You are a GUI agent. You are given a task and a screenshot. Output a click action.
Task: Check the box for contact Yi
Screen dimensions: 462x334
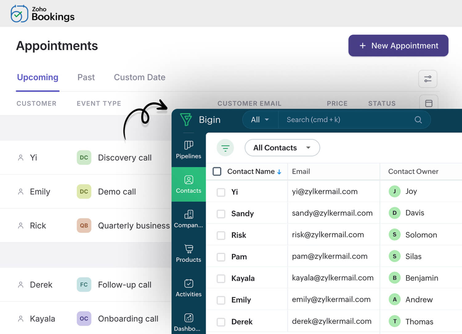coord(221,192)
